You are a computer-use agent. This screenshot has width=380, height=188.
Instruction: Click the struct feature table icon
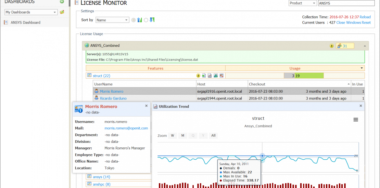click(89, 76)
